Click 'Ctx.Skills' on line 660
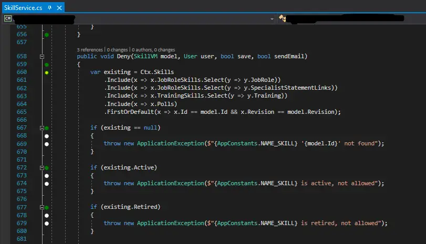This screenshot has width=426, height=244. coord(157,72)
